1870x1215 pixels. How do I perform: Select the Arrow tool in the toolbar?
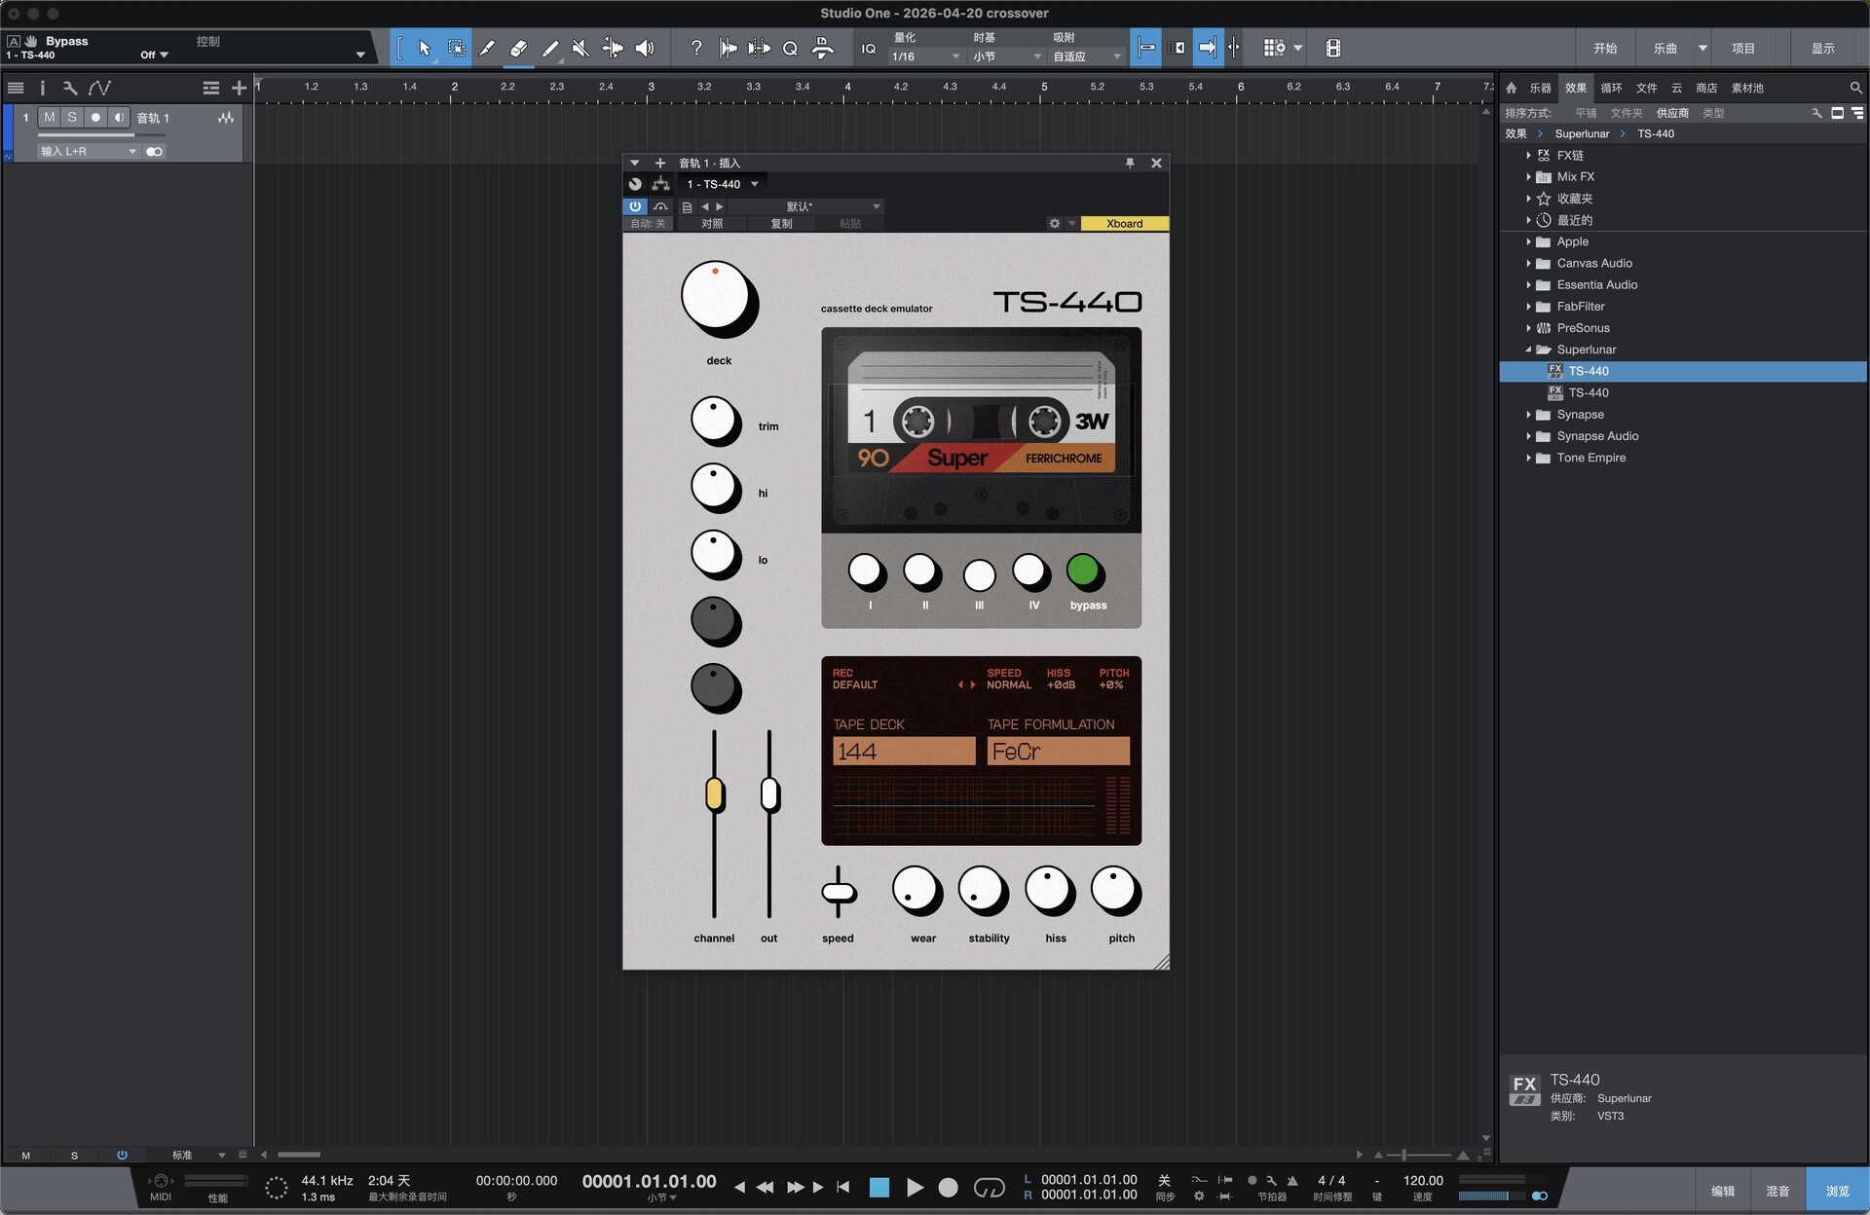(x=425, y=48)
